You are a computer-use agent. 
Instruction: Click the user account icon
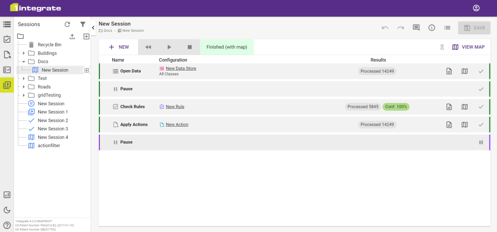click(x=476, y=8)
